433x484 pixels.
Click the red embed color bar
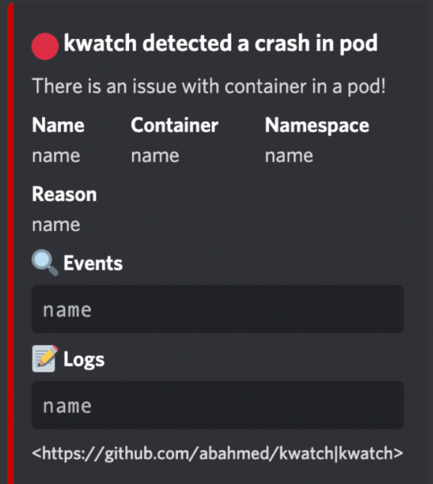coord(11,244)
